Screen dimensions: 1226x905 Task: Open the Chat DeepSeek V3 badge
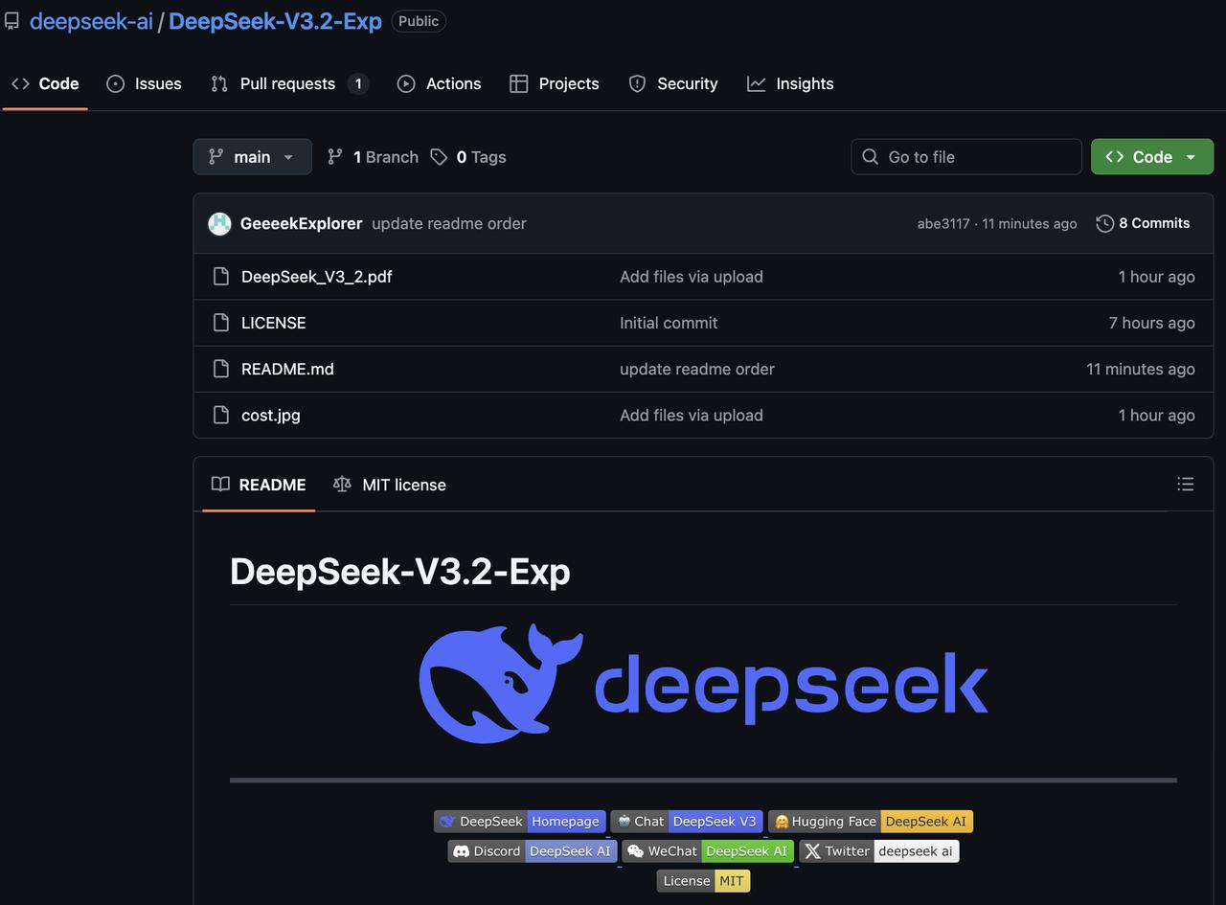point(687,822)
